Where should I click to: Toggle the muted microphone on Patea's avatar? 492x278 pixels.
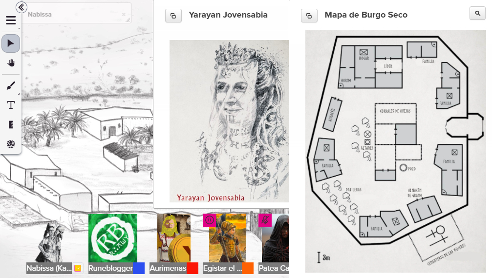[x=265, y=220]
